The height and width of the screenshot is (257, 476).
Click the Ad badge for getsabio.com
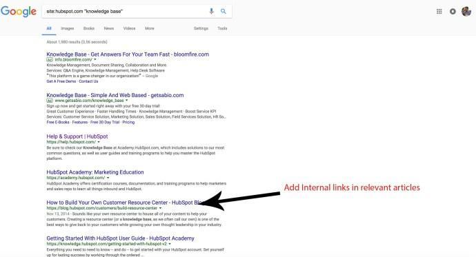[x=50, y=101]
